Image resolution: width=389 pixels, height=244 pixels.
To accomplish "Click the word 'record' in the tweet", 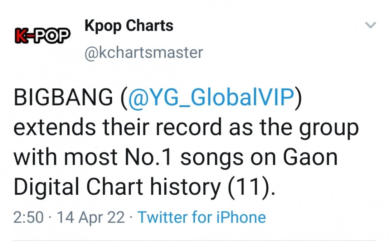I will click(x=189, y=128).
